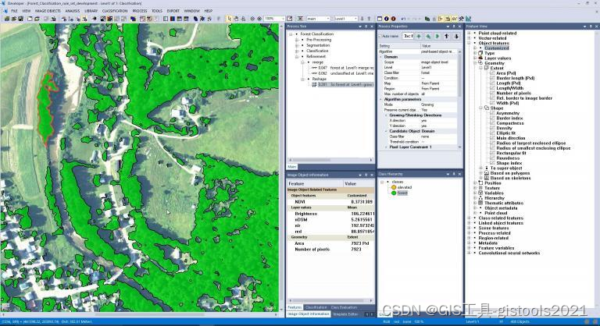This screenshot has width=600, height=326.
Task: Click the Process Properties vertical scrollbar
Action: click(460, 101)
